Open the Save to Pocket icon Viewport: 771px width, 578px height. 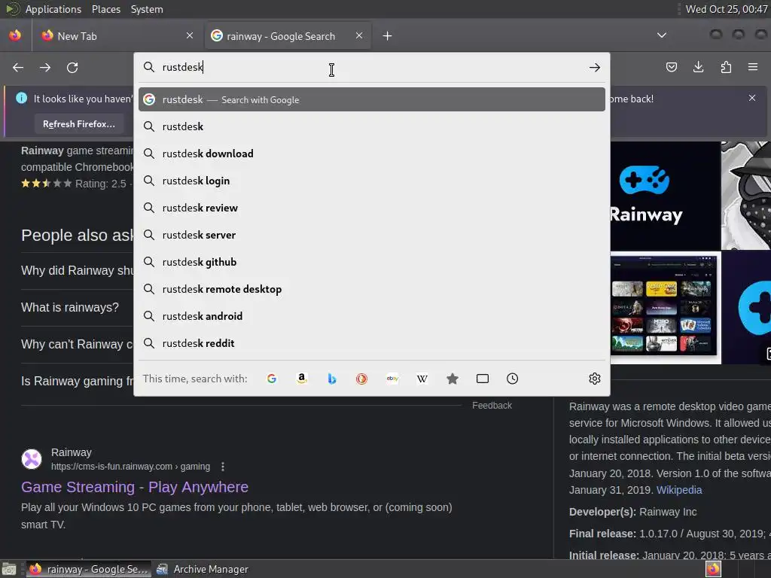coord(671,67)
